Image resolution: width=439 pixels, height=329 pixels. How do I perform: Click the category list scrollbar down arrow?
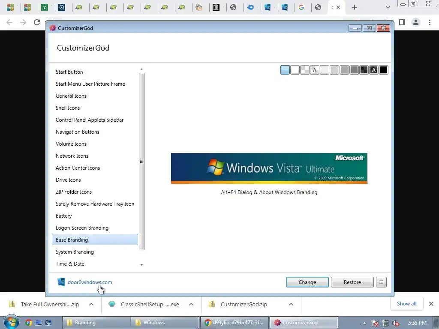[141, 265]
